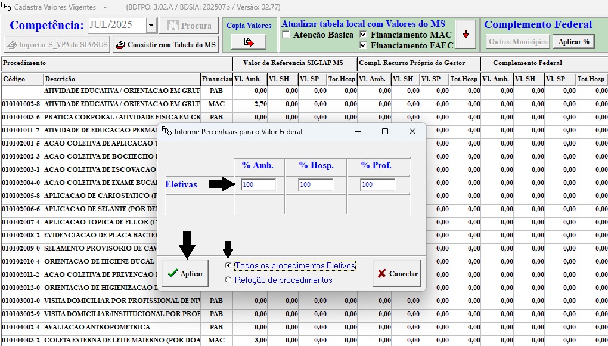The width and height of the screenshot is (608, 346).
Task: Click the Descrição column header
Action: tap(122, 79)
